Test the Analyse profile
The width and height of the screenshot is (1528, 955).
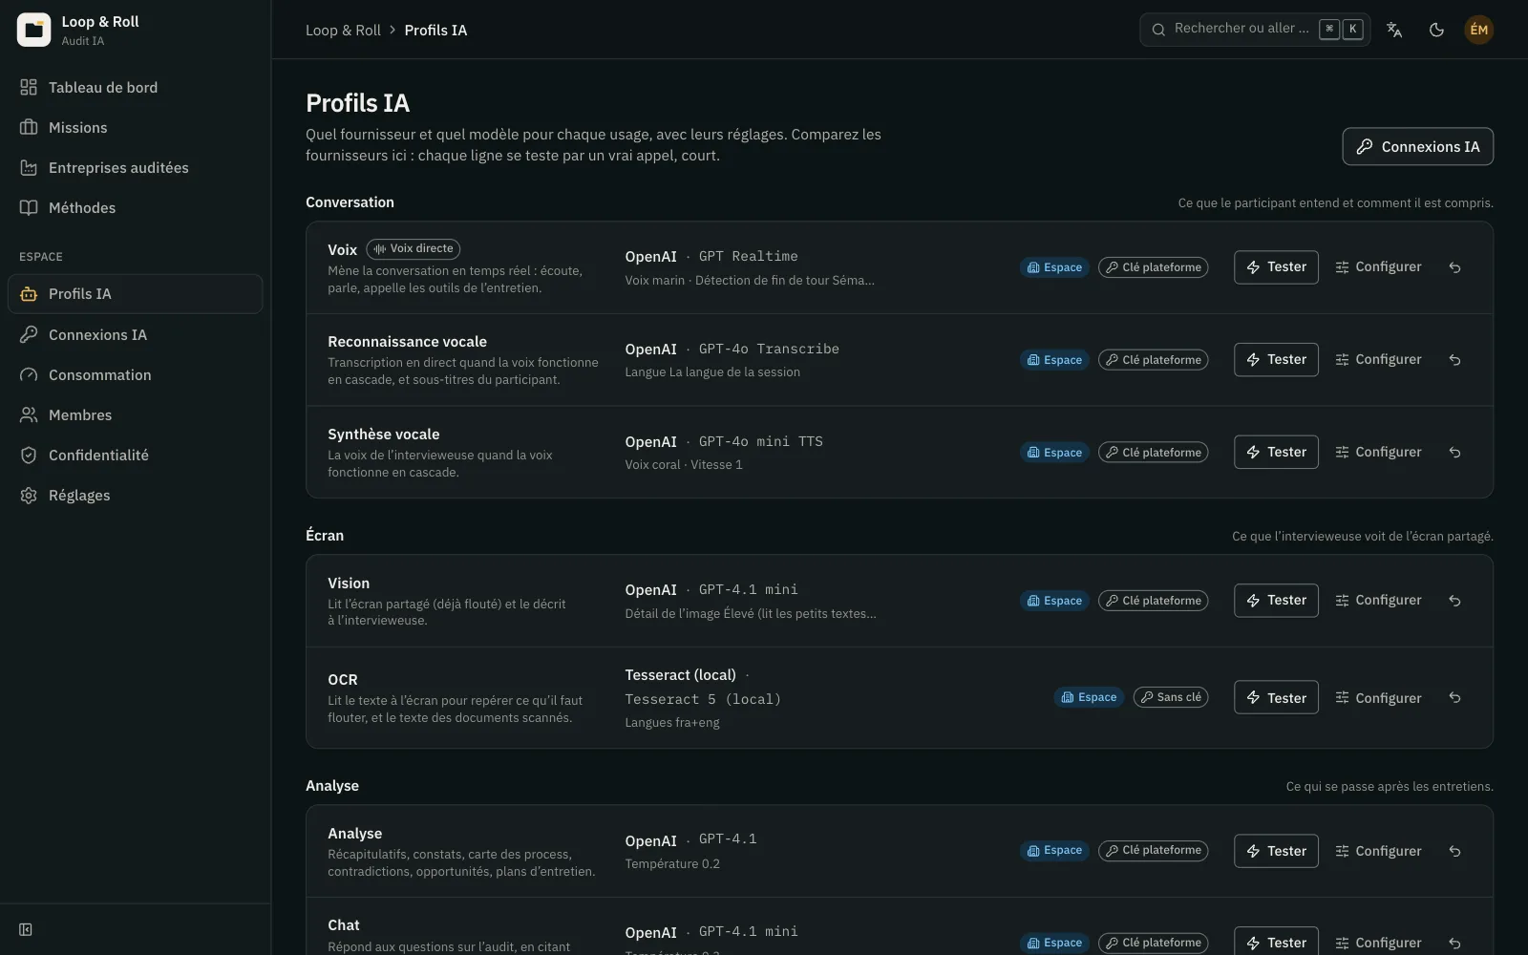click(1276, 851)
